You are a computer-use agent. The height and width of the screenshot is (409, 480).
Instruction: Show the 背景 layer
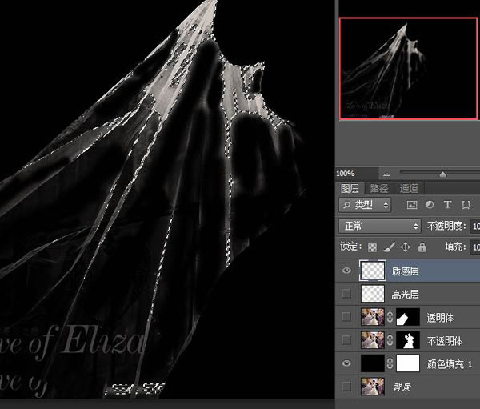click(346, 387)
